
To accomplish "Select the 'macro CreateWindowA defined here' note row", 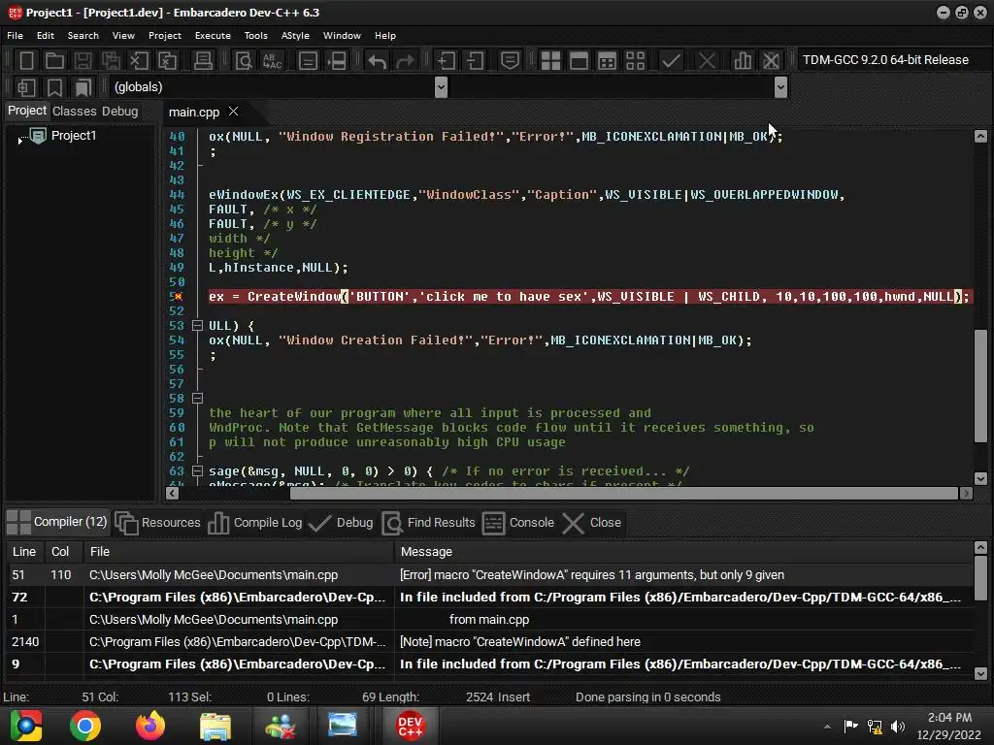I will point(489,642).
